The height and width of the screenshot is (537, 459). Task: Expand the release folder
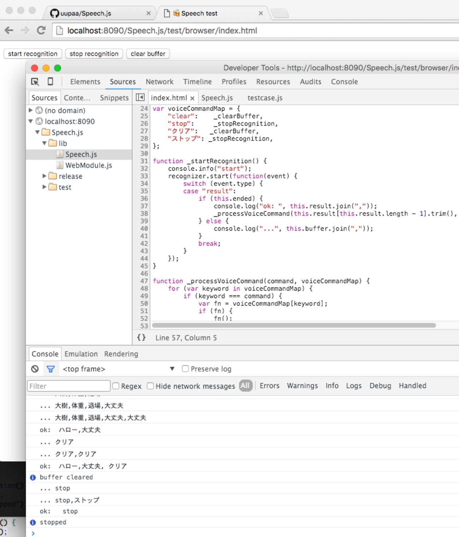click(x=44, y=176)
